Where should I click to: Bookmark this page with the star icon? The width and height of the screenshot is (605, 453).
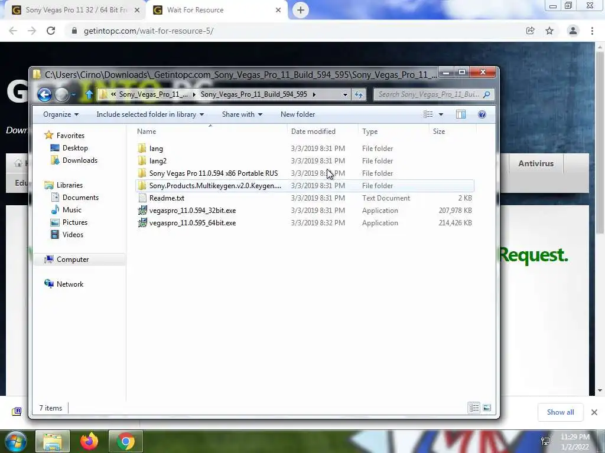[x=549, y=31]
